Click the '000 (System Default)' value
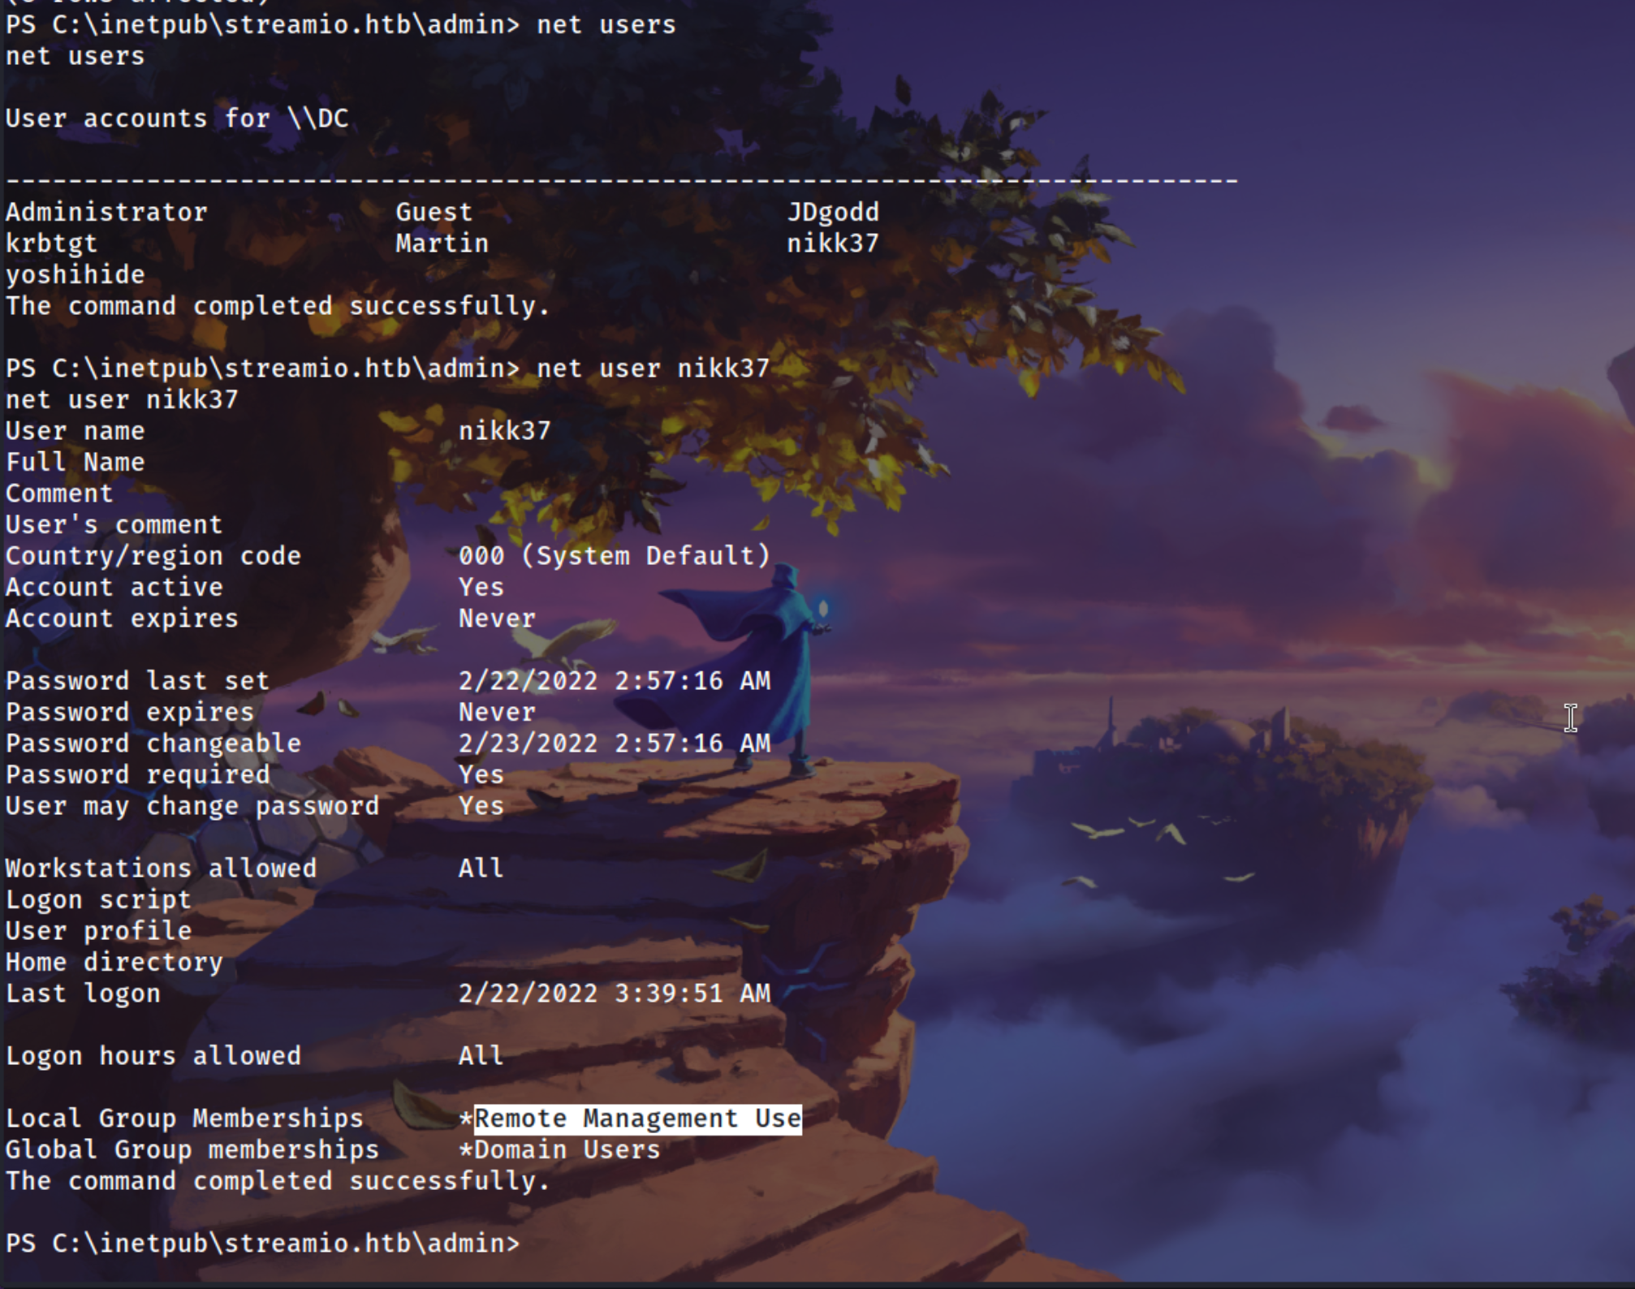This screenshot has width=1635, height=1289. click(615, 555)
